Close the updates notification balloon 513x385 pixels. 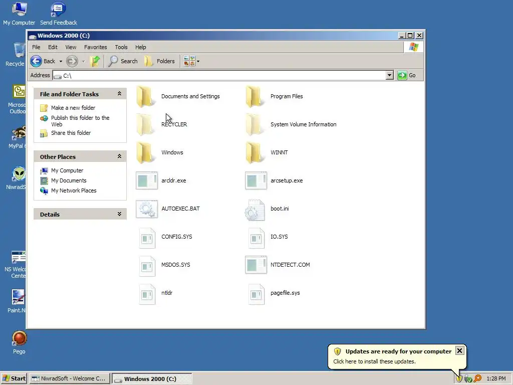(459, 350)
